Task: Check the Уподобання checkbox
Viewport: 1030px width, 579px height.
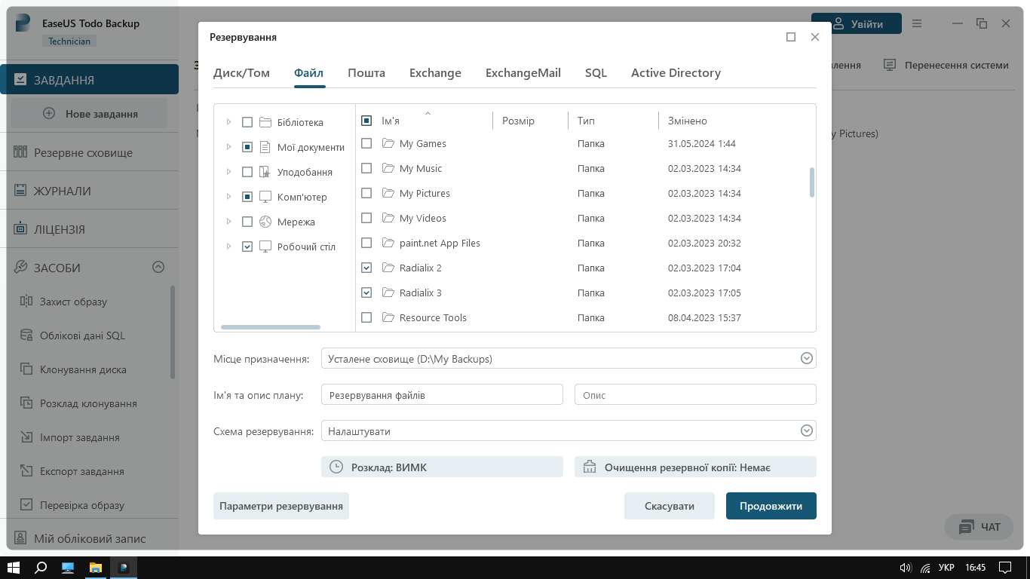Action: click(x=247, y=172)
